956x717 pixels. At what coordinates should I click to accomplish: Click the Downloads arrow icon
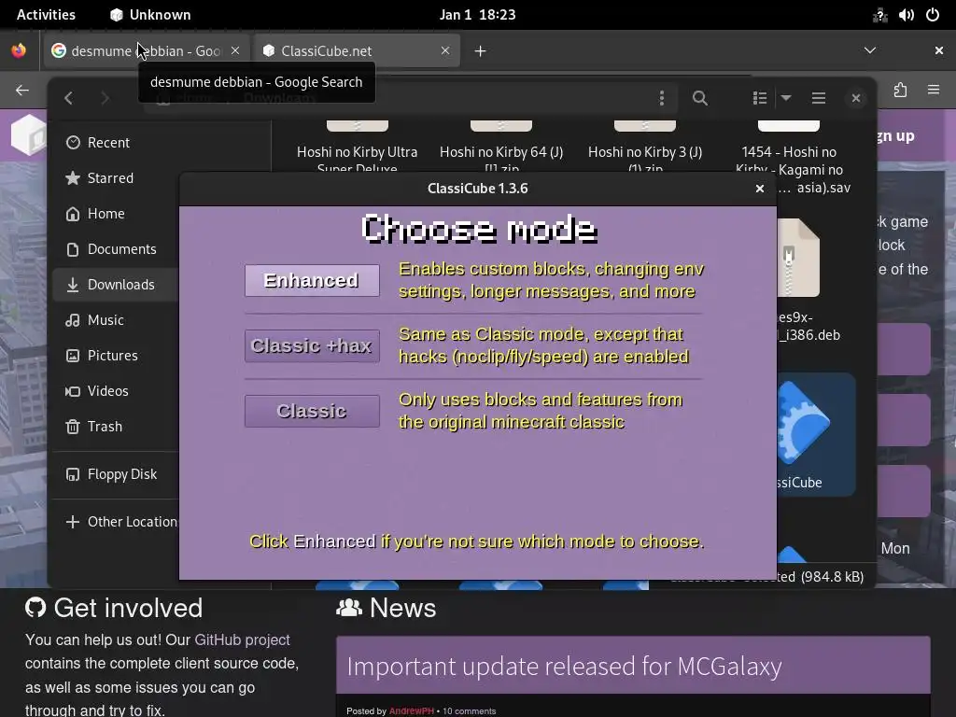[x=73, y=285]
